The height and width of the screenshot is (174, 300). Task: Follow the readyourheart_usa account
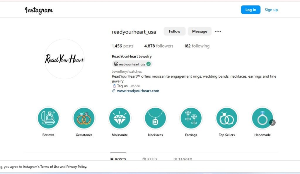coord(175,31)
